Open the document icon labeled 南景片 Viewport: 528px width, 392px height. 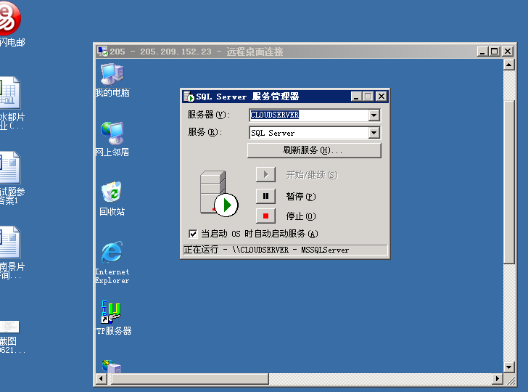tap(10, 242)
